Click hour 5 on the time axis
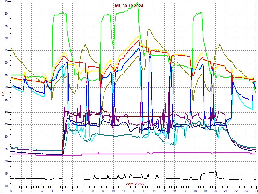This screenshot has height=194, width=258. (x=62, y=191)
